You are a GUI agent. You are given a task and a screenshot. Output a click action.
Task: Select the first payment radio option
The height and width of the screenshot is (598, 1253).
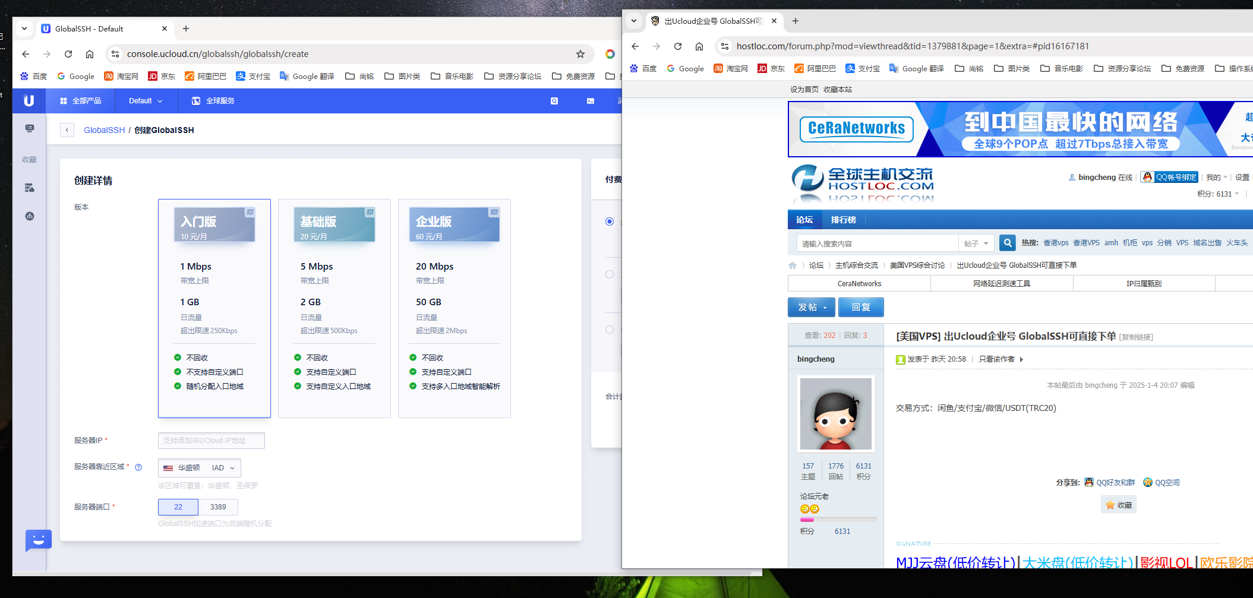coord(610,222)
